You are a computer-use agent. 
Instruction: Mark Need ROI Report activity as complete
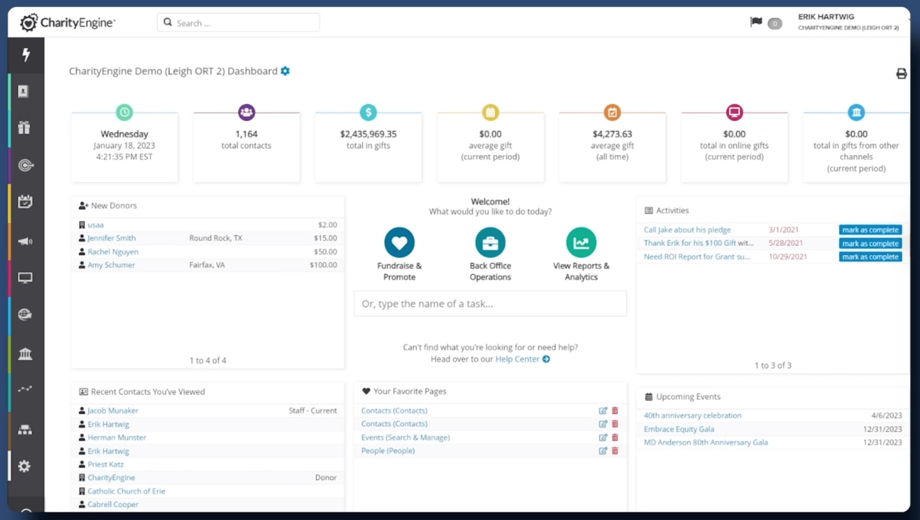870,257
